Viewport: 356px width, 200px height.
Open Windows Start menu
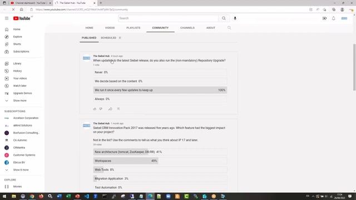point(4,196)
